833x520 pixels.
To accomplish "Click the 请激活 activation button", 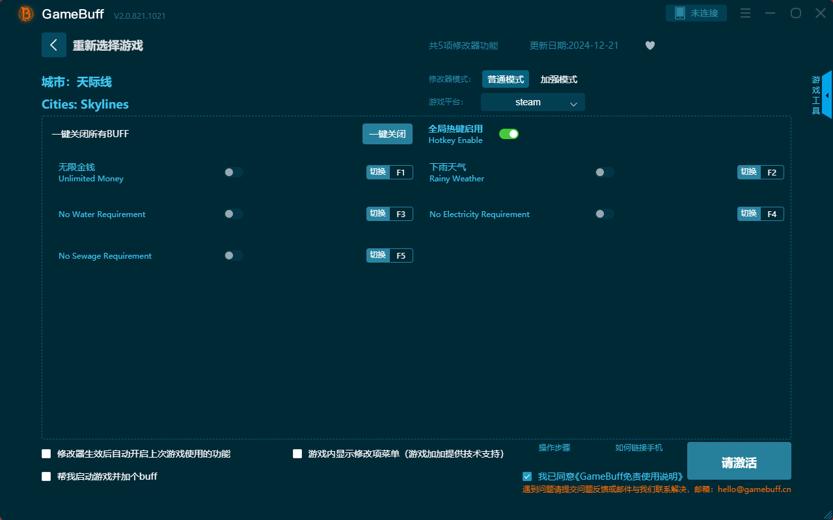I will (x=739, y=461).
